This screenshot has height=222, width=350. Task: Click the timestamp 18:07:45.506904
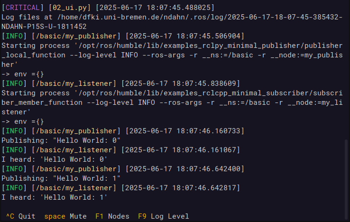pyautogui.click(x=208, y=36)
